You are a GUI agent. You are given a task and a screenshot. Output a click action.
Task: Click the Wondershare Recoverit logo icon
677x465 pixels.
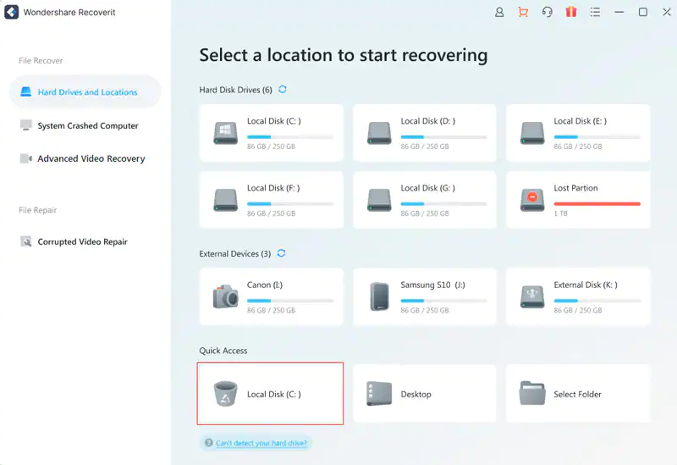pos(11,13)
